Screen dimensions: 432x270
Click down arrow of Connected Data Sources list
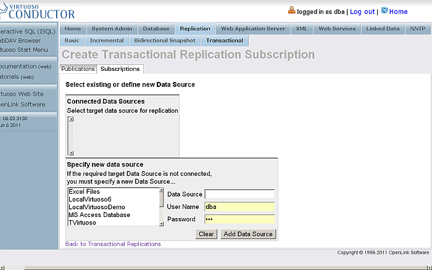click(71, 153)
